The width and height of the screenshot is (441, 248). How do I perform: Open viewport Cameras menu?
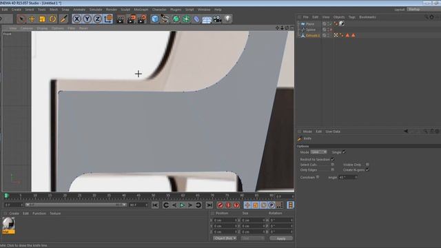click(x=27, y=28)
